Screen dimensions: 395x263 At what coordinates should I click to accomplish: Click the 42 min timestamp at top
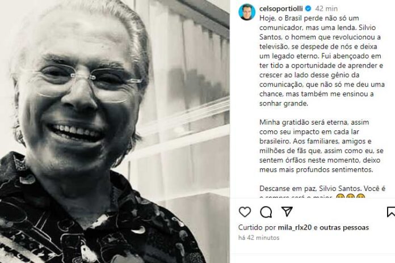pyautogui.click(x=326, y=9)
